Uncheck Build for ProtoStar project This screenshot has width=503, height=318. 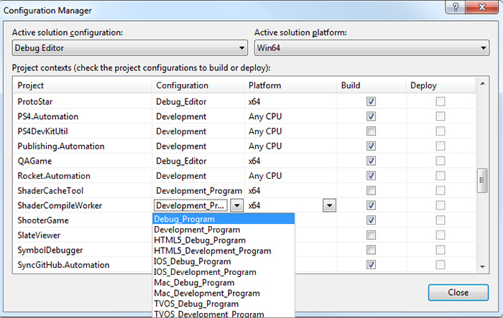[x=372, y=102]
